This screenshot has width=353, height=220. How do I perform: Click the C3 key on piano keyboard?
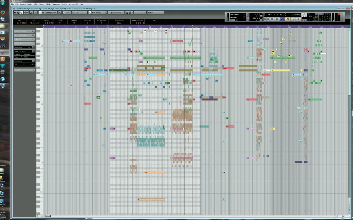pos(40,75)
